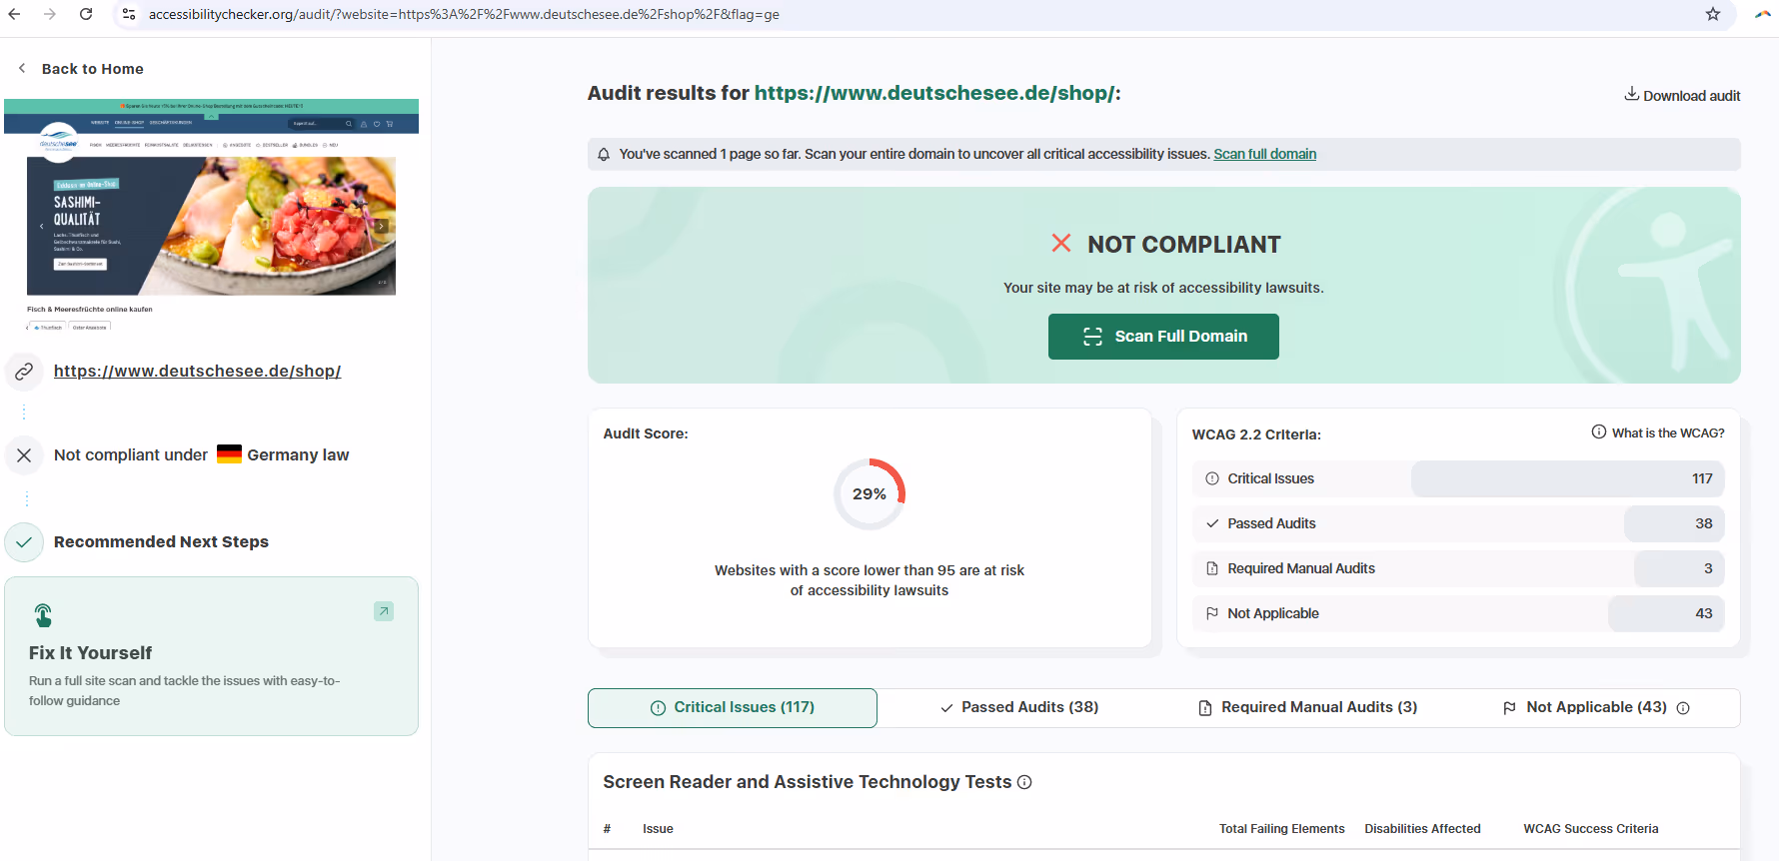Click the WCAG Success Criteria column header

click(1590, 828)
